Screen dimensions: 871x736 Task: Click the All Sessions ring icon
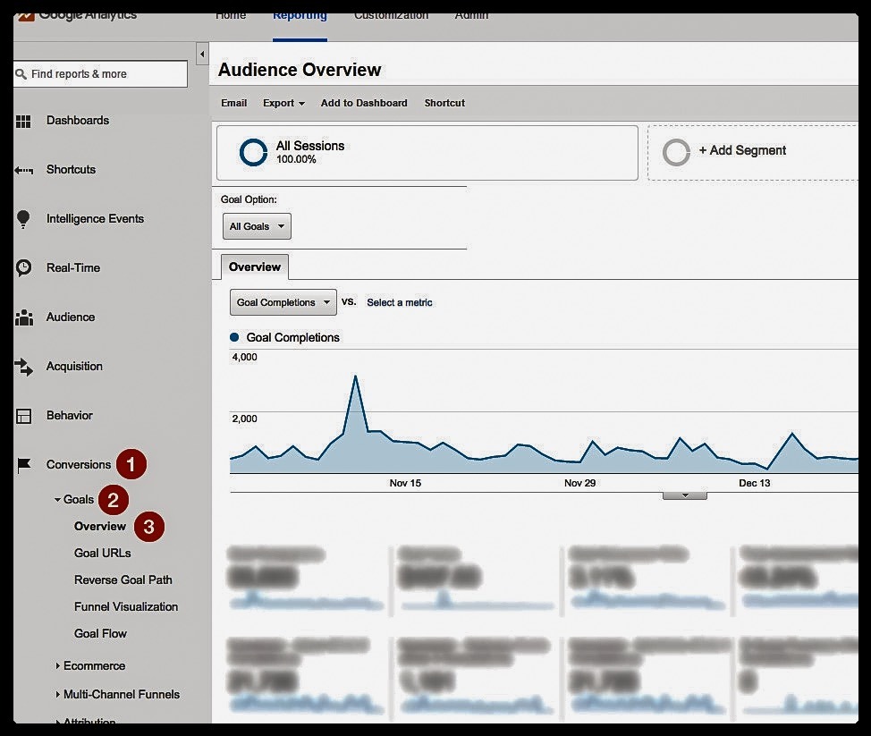[x=253, y=152]
